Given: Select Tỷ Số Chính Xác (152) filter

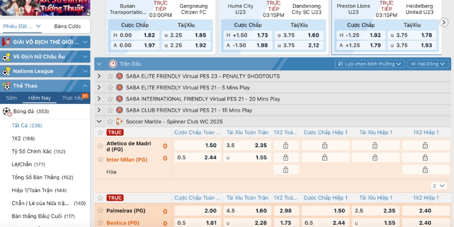Looking at the screenshot, I should [x=39, y=152].
